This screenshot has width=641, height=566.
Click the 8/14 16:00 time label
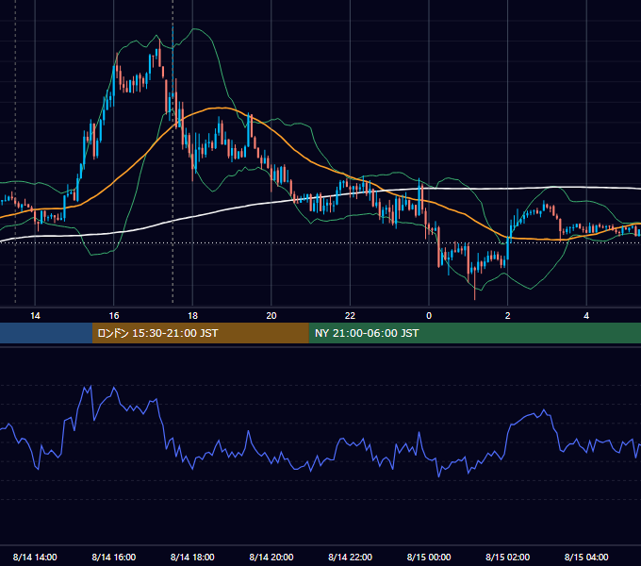click(x=114, y=557)
